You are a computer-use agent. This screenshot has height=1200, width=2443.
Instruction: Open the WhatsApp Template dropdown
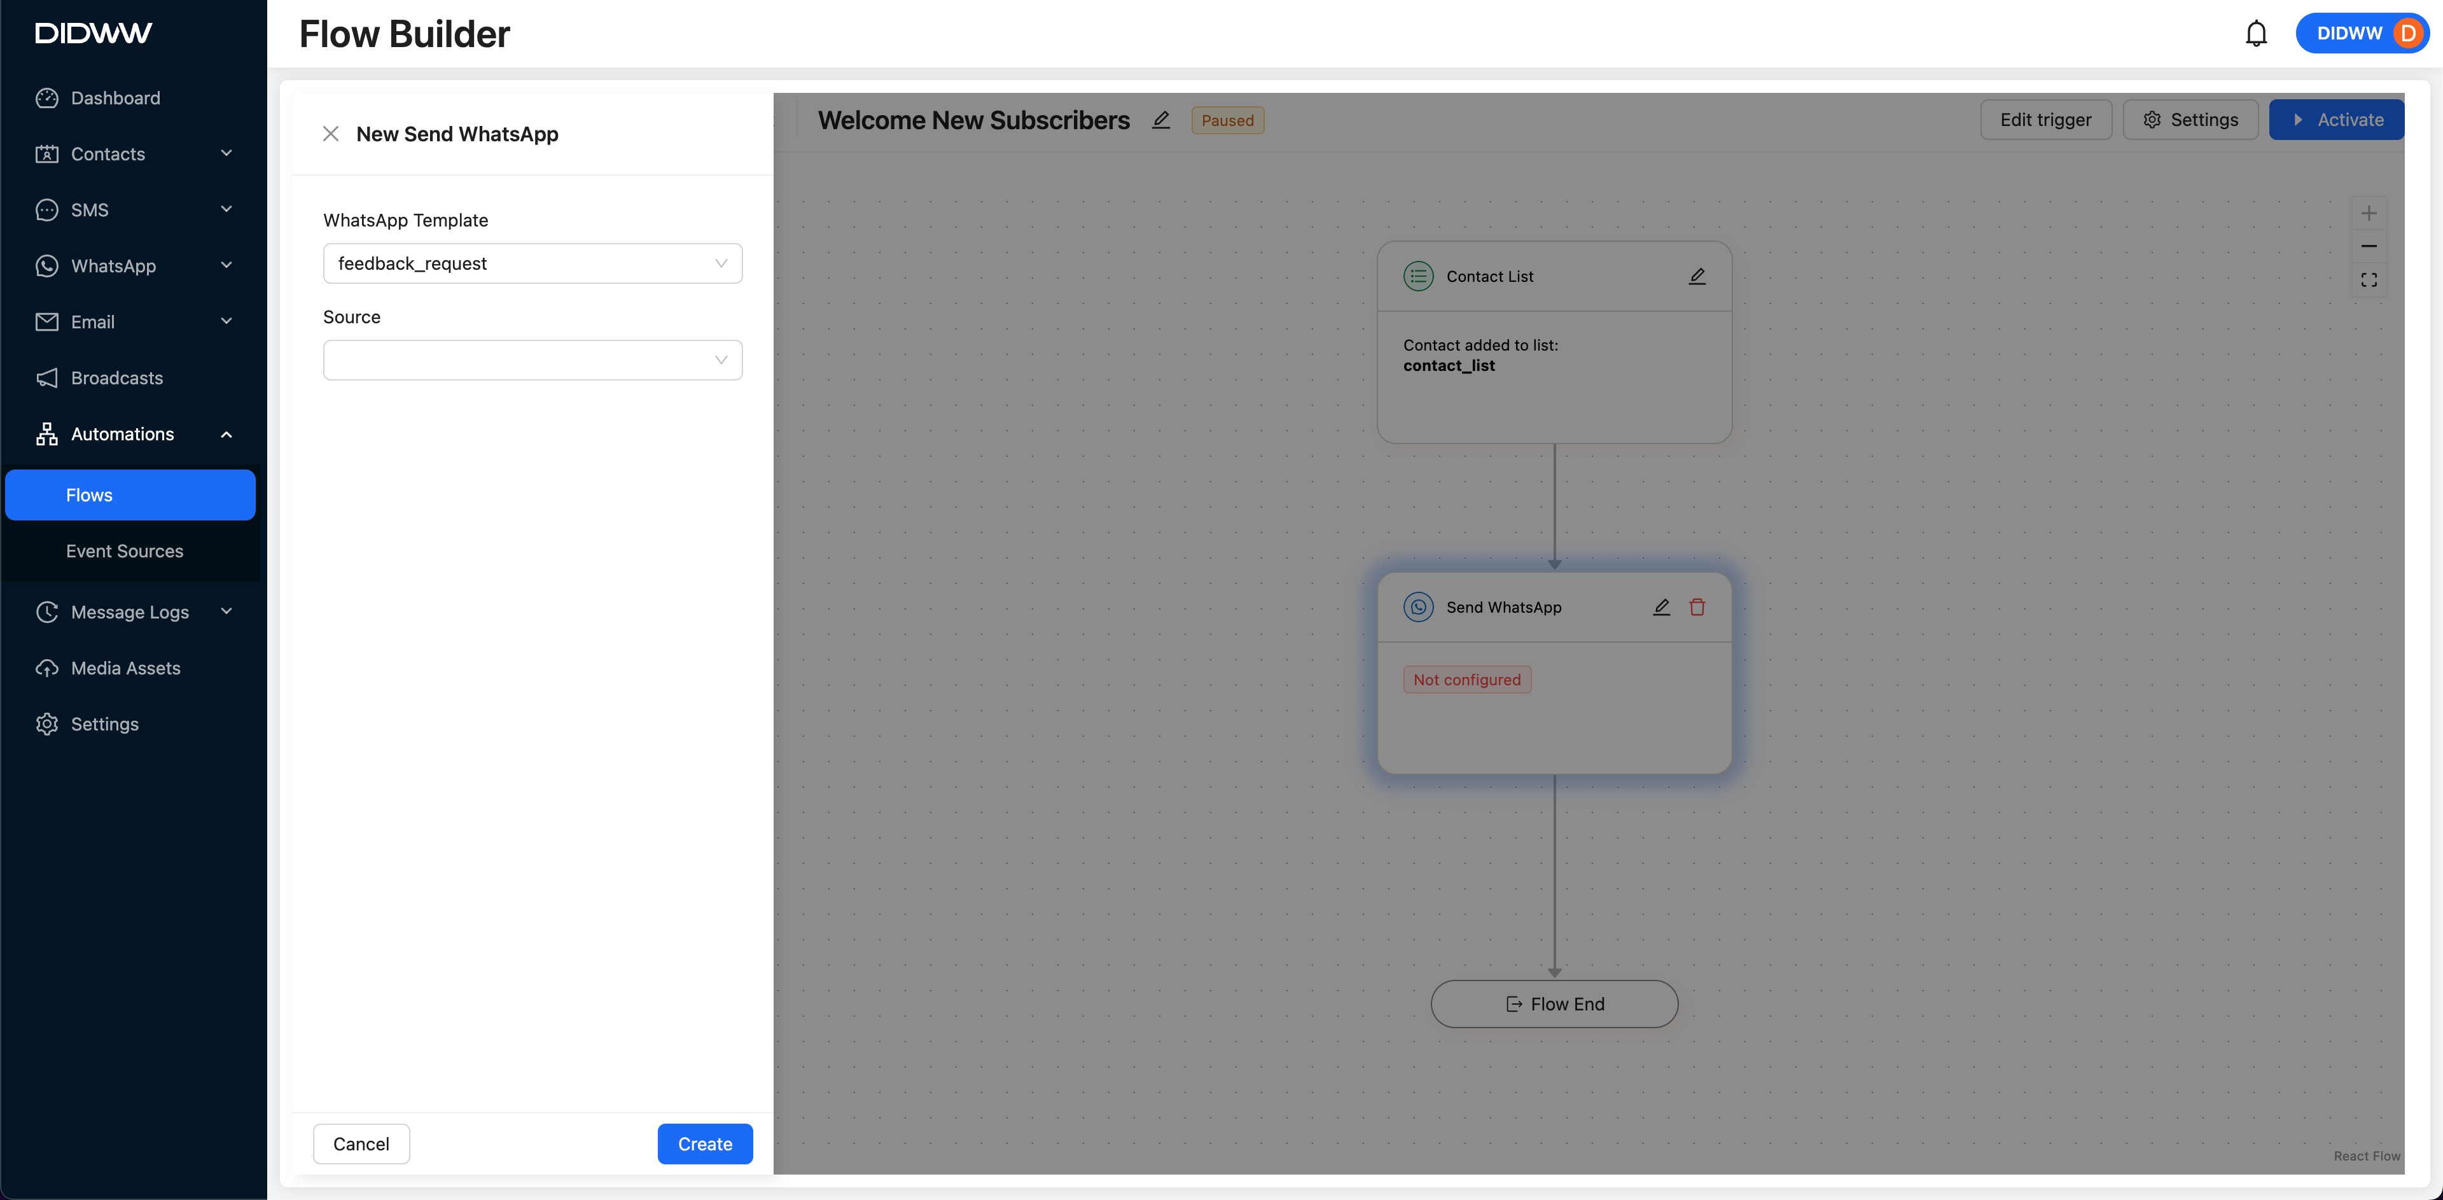[x=532, y=263]
